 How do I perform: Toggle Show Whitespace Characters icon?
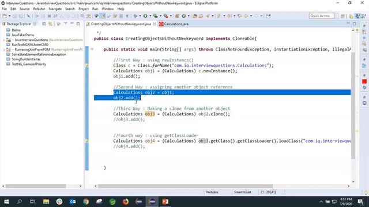click(x=127, y=16)
